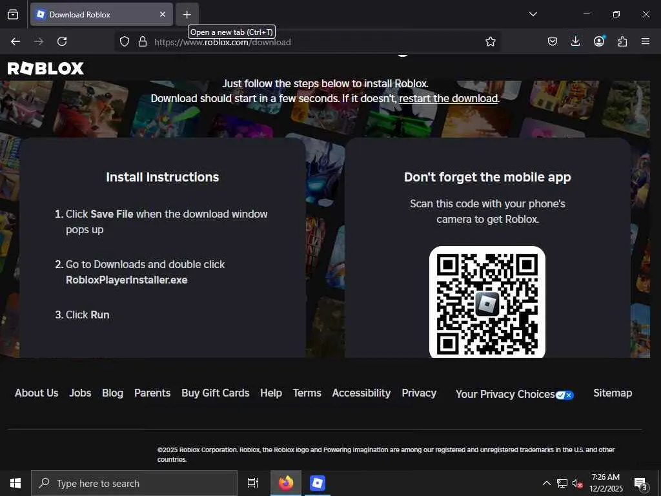Viewport: 661px width, 496px height.
Task: Open Your Privacy Choices link
Action: (x=514, y=394)
